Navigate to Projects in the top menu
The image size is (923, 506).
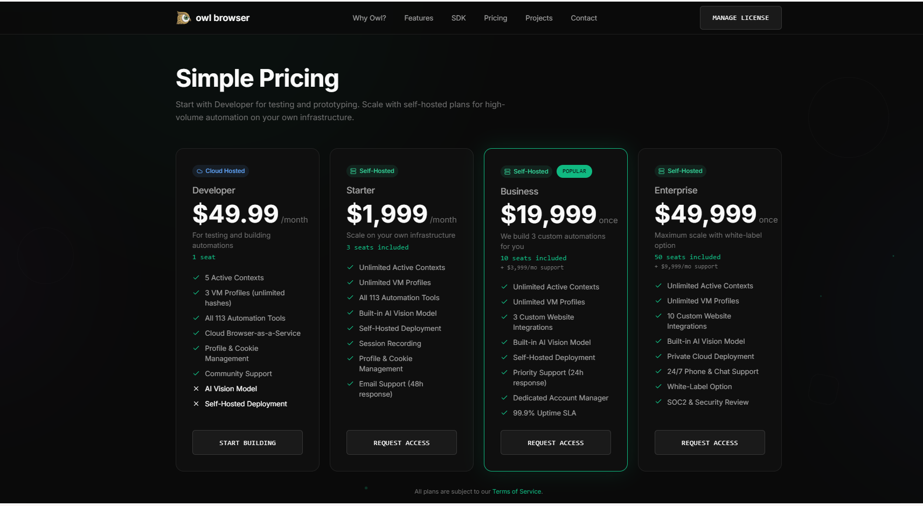pyautogui.click(x=539, y=18)
